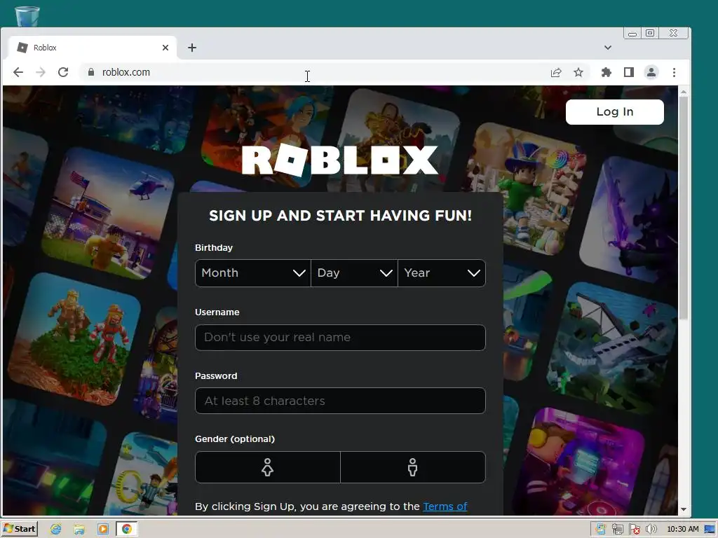Click the page scrollbar thumb
Image resolution: width=718 pixels, height=538 pixels.
683,208
